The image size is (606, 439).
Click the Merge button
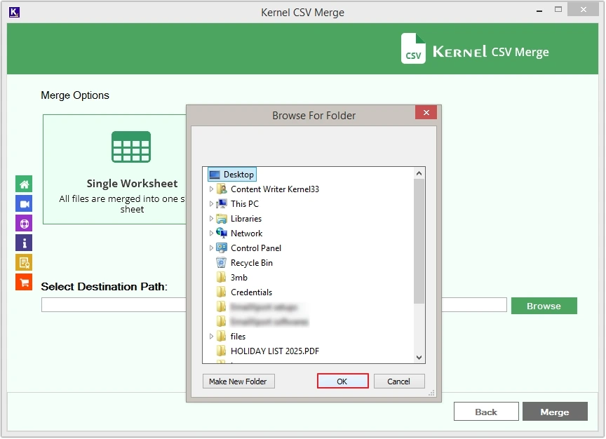[x=555, y=412]
